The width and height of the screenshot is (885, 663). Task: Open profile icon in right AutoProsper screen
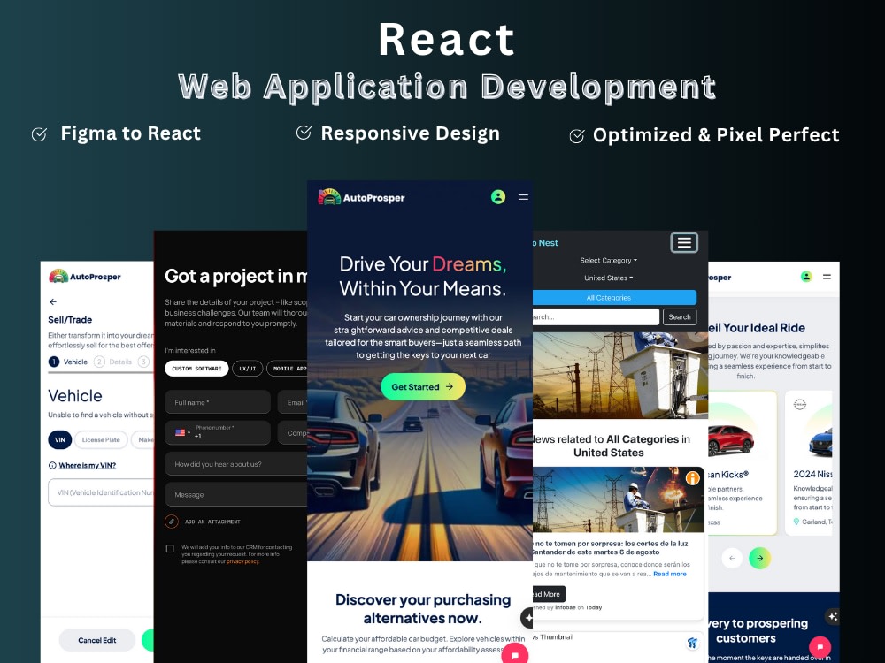pos(806,276)
